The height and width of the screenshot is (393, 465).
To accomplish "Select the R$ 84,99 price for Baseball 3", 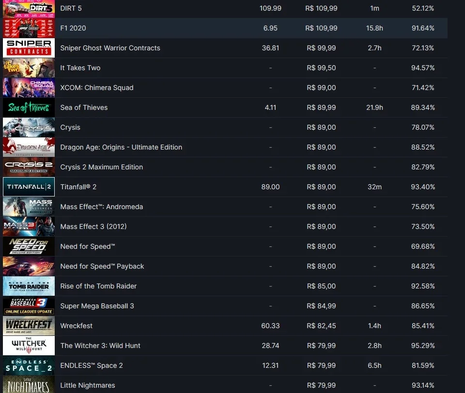I will point(322,306).
